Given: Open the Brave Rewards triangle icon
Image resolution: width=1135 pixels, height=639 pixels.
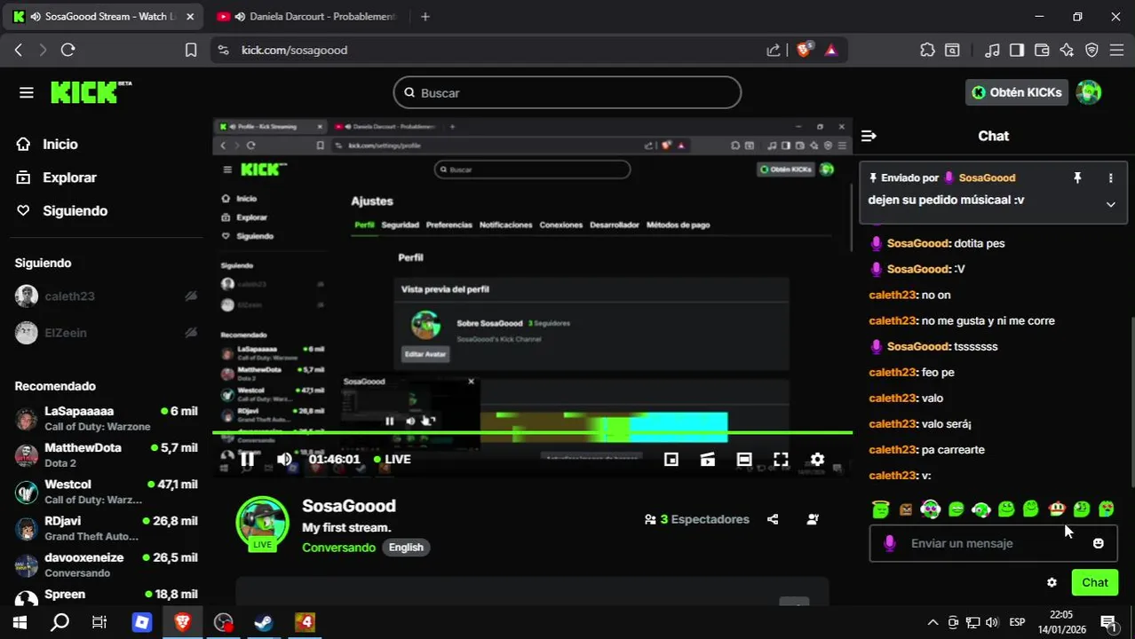Looking at the screenshot, I should 830,51.
